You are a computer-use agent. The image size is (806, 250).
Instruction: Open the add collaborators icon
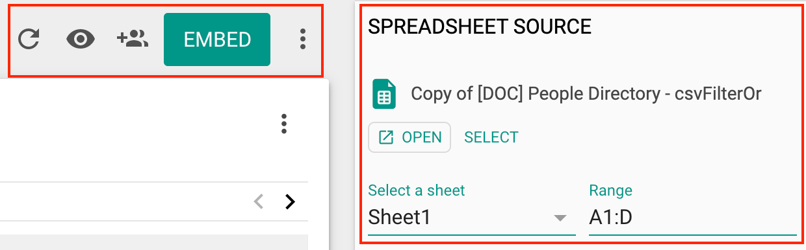pos(133,40)
